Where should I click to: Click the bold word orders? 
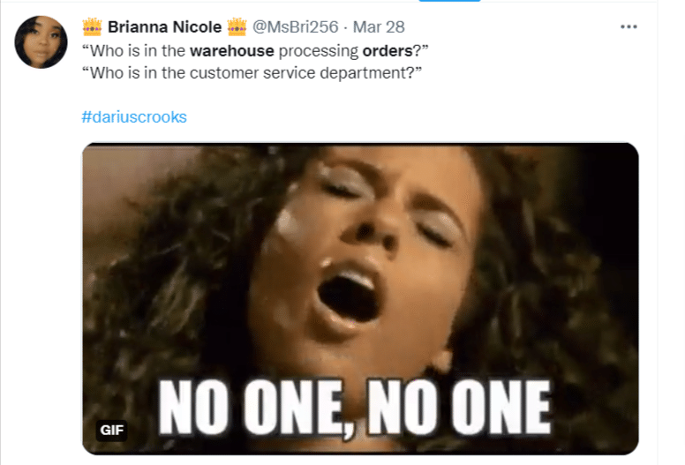388,51
